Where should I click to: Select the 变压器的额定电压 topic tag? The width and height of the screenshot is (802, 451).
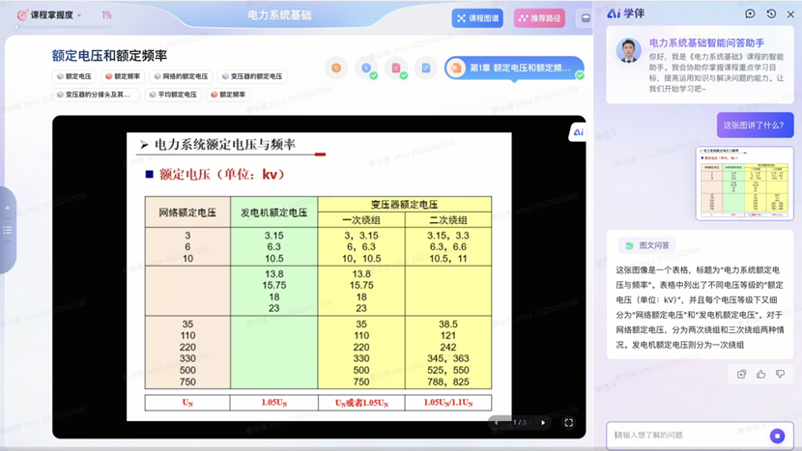coord(252,76)
